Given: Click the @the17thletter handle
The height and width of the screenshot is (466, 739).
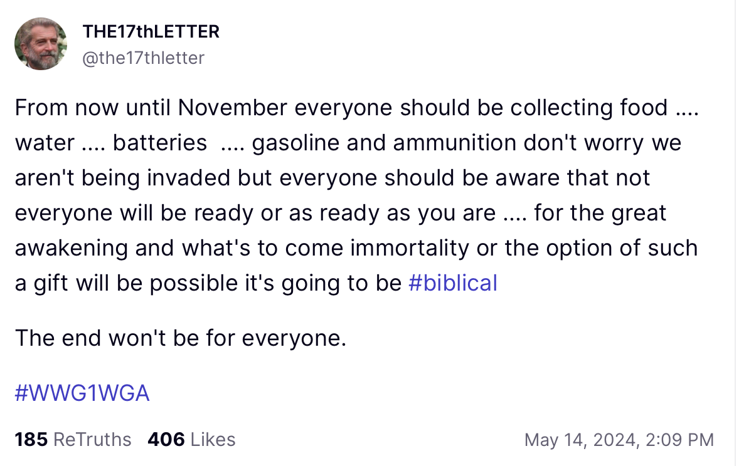Looking at the screenshot, I should click(143, 58).
